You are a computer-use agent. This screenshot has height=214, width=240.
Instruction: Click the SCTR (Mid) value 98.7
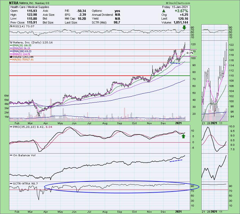(117, 22)
